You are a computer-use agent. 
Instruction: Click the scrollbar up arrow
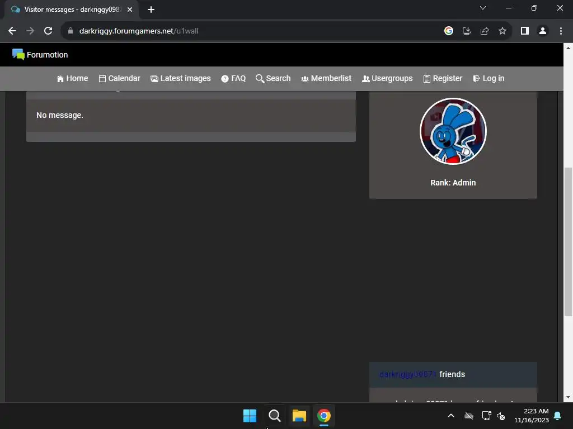point(569,48)
